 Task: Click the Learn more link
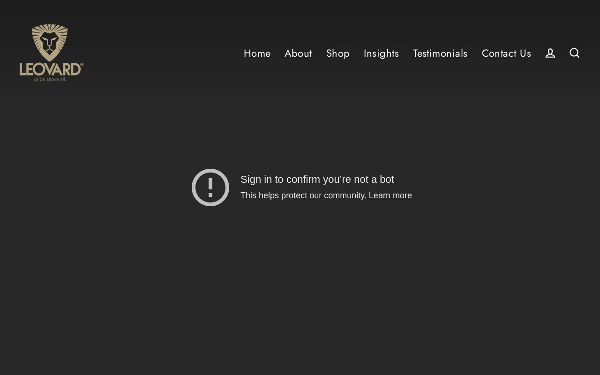[390, 195]
